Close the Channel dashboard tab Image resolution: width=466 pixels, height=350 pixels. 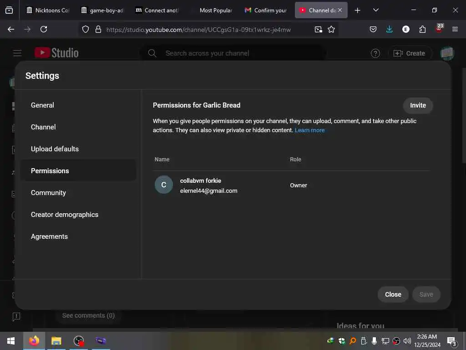340,10
